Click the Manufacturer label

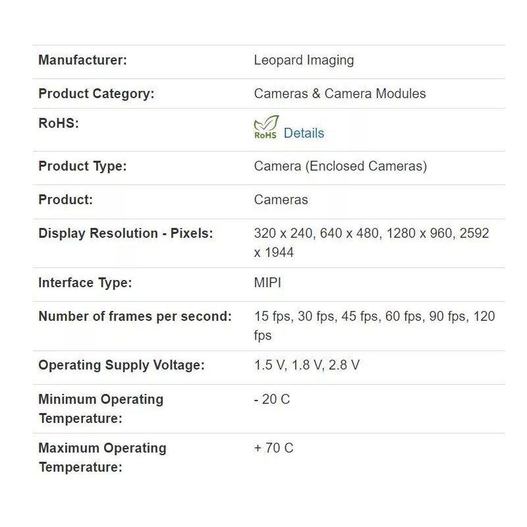[82, 60]
